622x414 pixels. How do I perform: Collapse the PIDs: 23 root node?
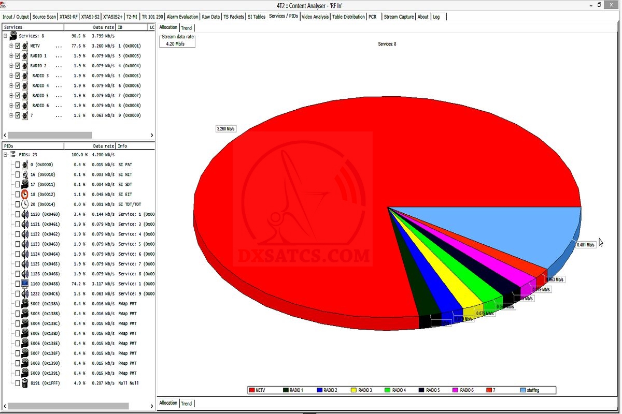click(x=6, y=155)
